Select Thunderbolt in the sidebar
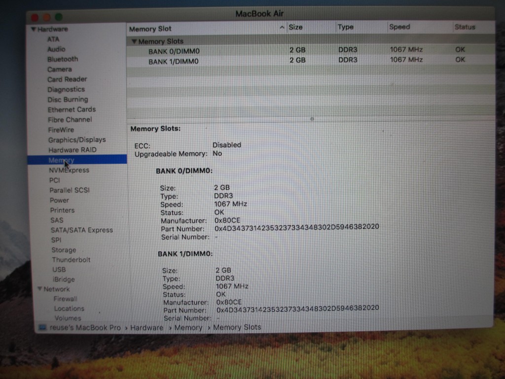This screenshot has width=505, height=379. 71,260
